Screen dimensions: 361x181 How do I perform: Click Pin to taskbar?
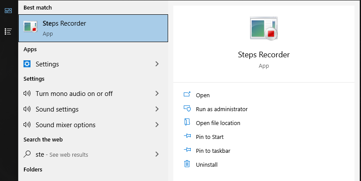[x=213, y=151]
